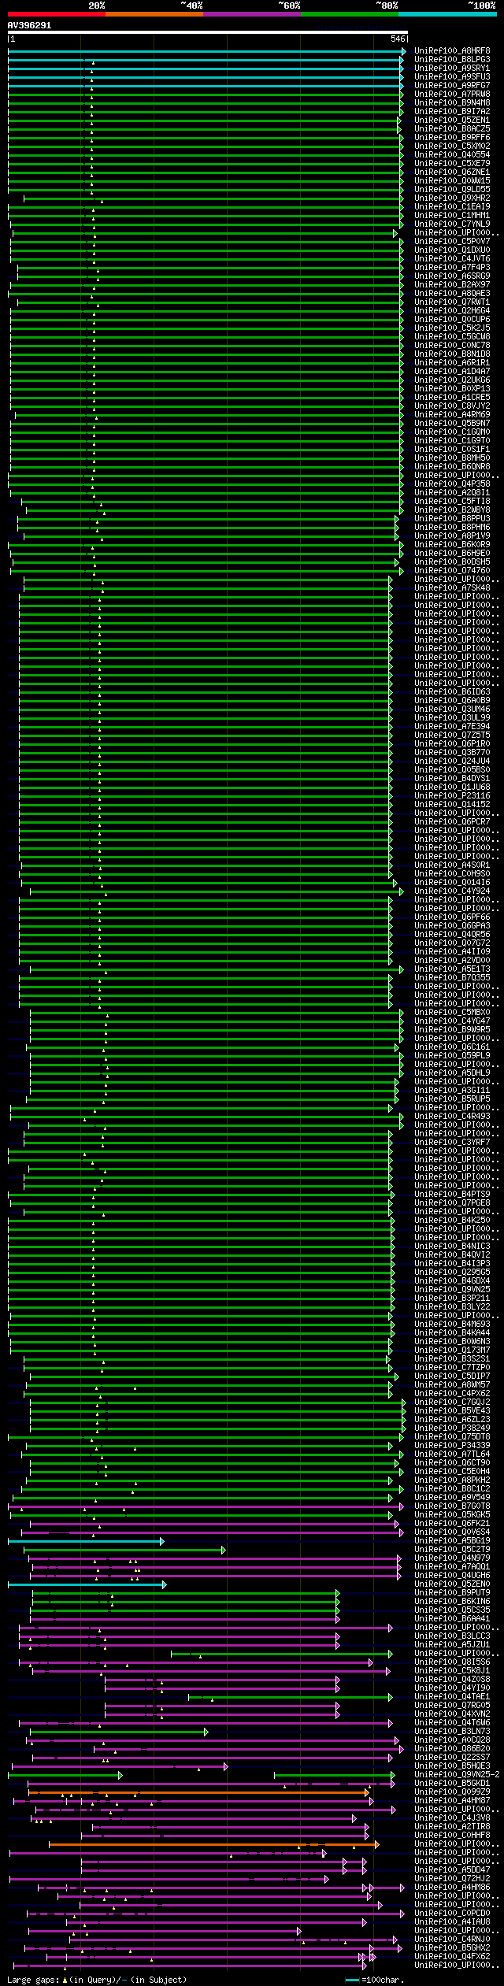This screenshot has width=504, height=1986.
Task: Select the UniRef100_C3YRF7 label
Action: (452, 1143)
